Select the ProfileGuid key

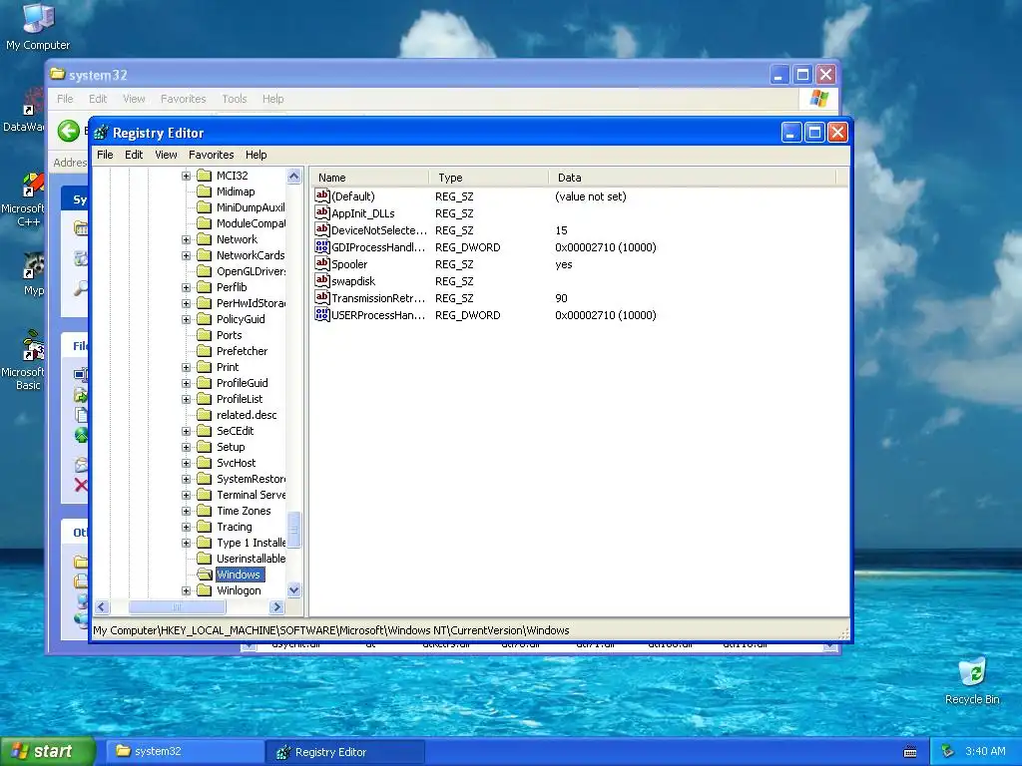click(x=242, y=383)
